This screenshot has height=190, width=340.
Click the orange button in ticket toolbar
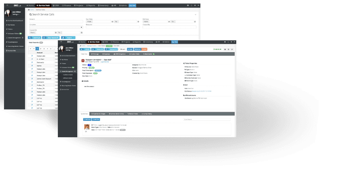click(145, 49)
